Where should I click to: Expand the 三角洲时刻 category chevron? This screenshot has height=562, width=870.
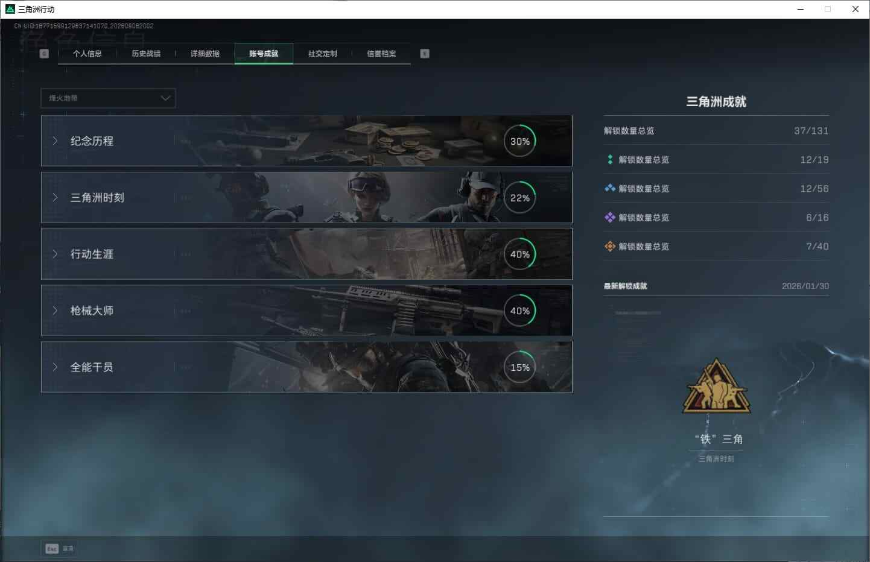coord(55,198)
